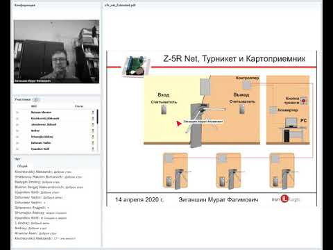Screen dimensions: 333x250
Task: Click arrow icon left of SHumejko Aleksej
Action: tap(17, 137)
